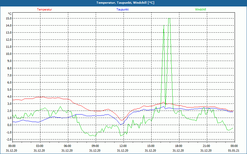This screenshot has width=247, height=154.
Task: Click the 01.01.21 date label
Action: (233, 150)
